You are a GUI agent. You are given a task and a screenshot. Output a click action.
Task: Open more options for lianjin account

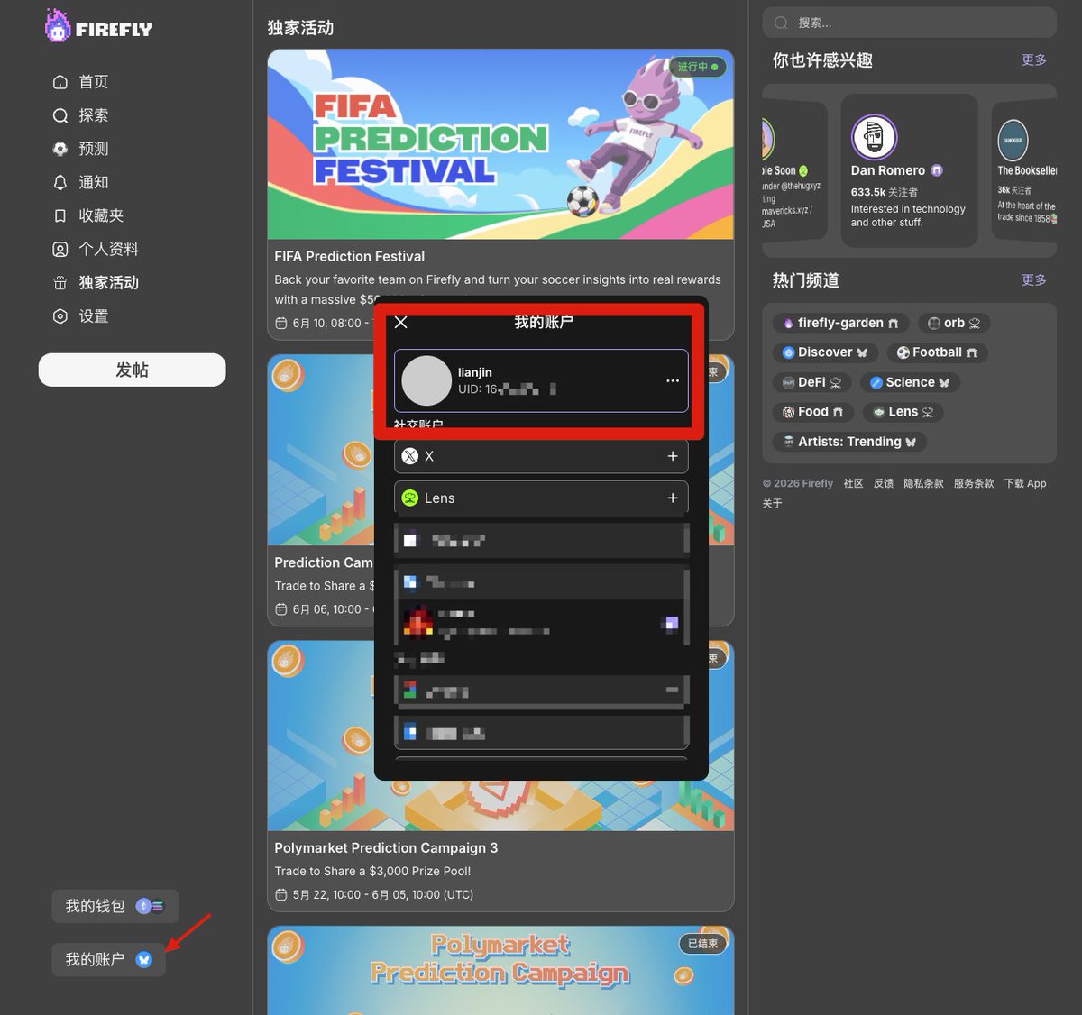tap(673, 380)
